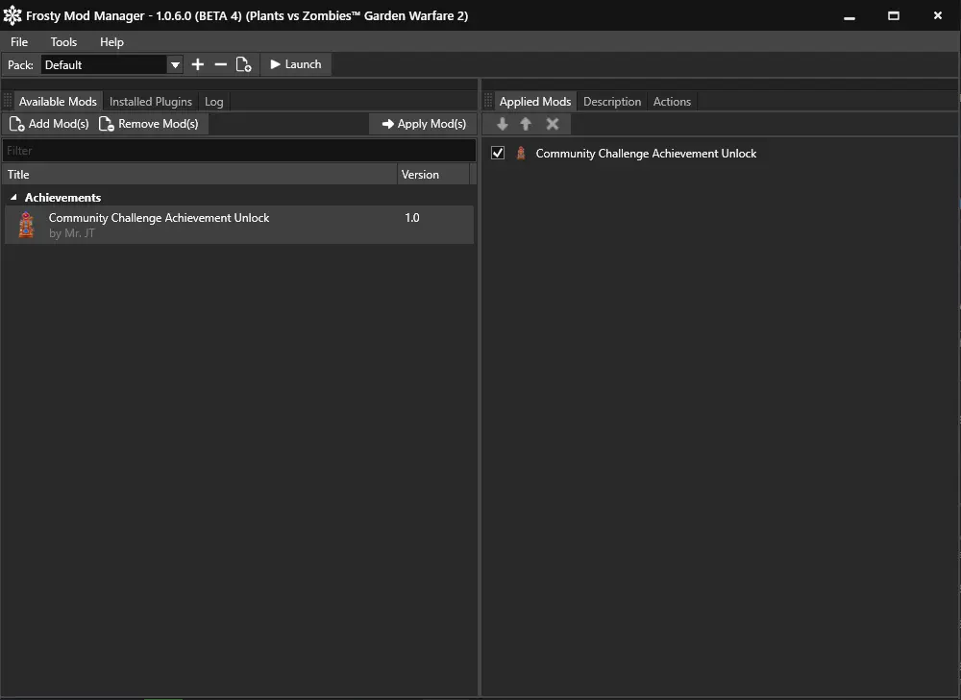The image size is (961, 700).
Task: Focus the Filter search field
Action: (x=239, y=151)
